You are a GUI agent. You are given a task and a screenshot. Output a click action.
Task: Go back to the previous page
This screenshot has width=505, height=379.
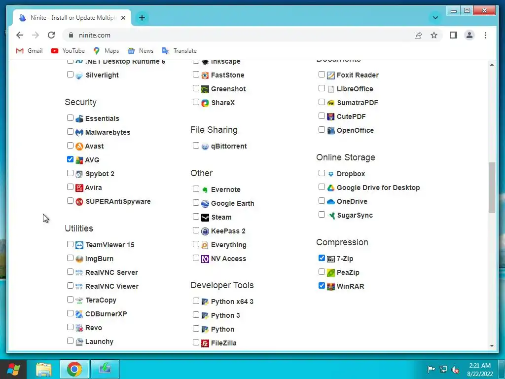20,35
